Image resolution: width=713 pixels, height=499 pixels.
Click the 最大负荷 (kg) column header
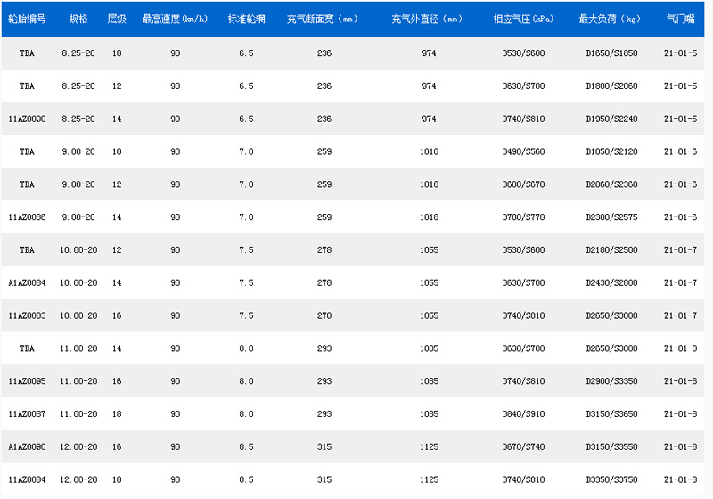(x=611, y=19)
